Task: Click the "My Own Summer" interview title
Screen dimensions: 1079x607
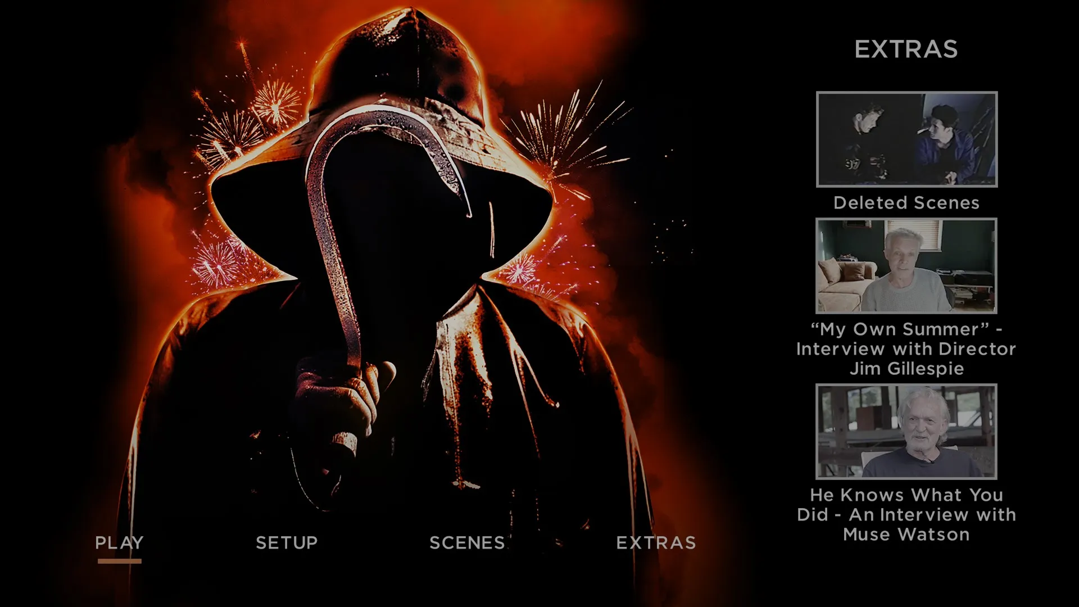Action: [x=905, y=348]
